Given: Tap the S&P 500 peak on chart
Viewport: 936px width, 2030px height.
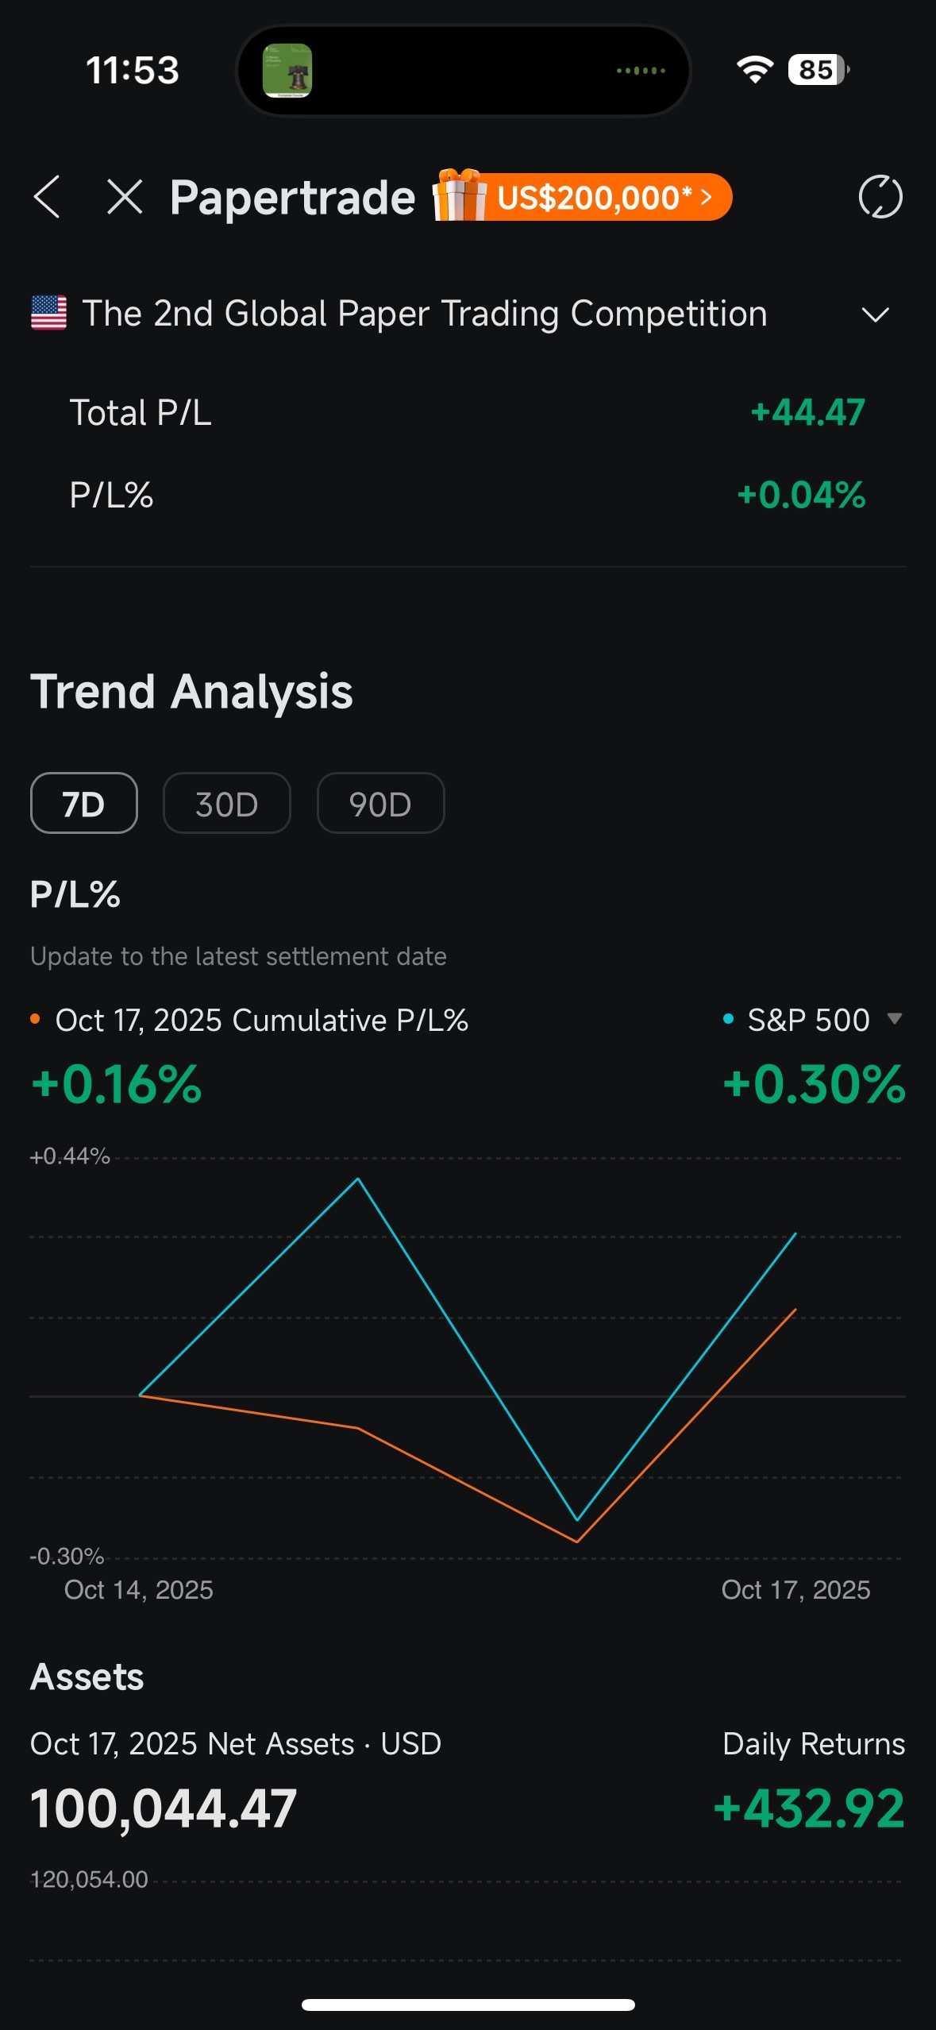Looking at the screenshot, I should pos(358,1179).
